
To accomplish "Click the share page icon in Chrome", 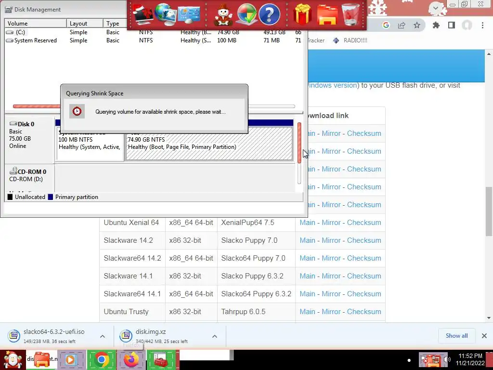I will 402,25.
